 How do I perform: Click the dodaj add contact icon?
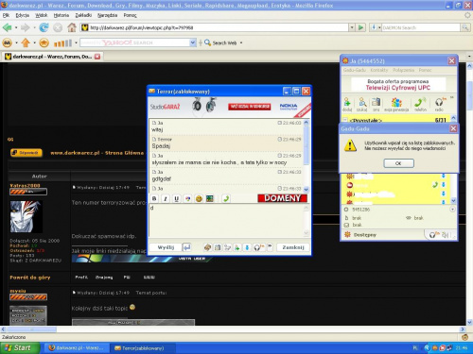347,104
